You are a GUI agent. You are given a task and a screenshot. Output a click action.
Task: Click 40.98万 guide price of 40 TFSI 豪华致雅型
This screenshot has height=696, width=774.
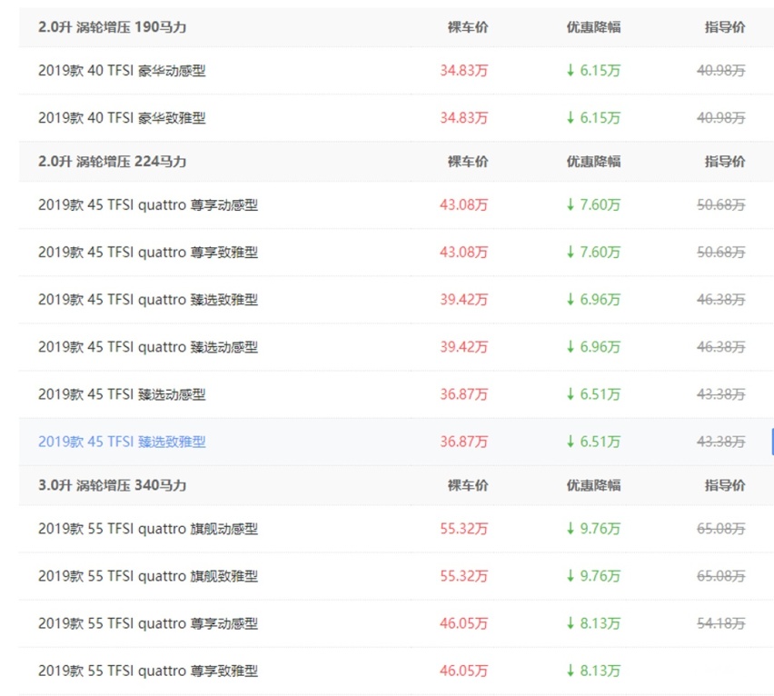point(721,118)
